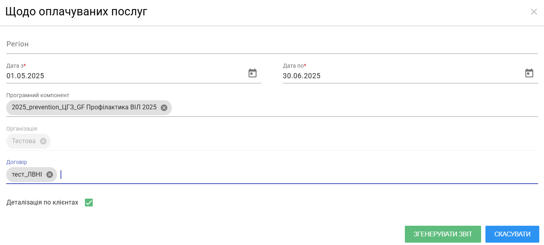The height and width of the screenshot is (245, 544).
Task: Click the Щодо оплачуваних послуг title
Action: (x=76, y=11)
